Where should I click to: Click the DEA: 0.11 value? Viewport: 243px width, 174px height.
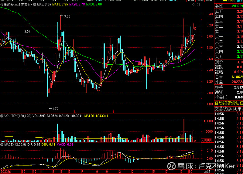pos(48,145)
